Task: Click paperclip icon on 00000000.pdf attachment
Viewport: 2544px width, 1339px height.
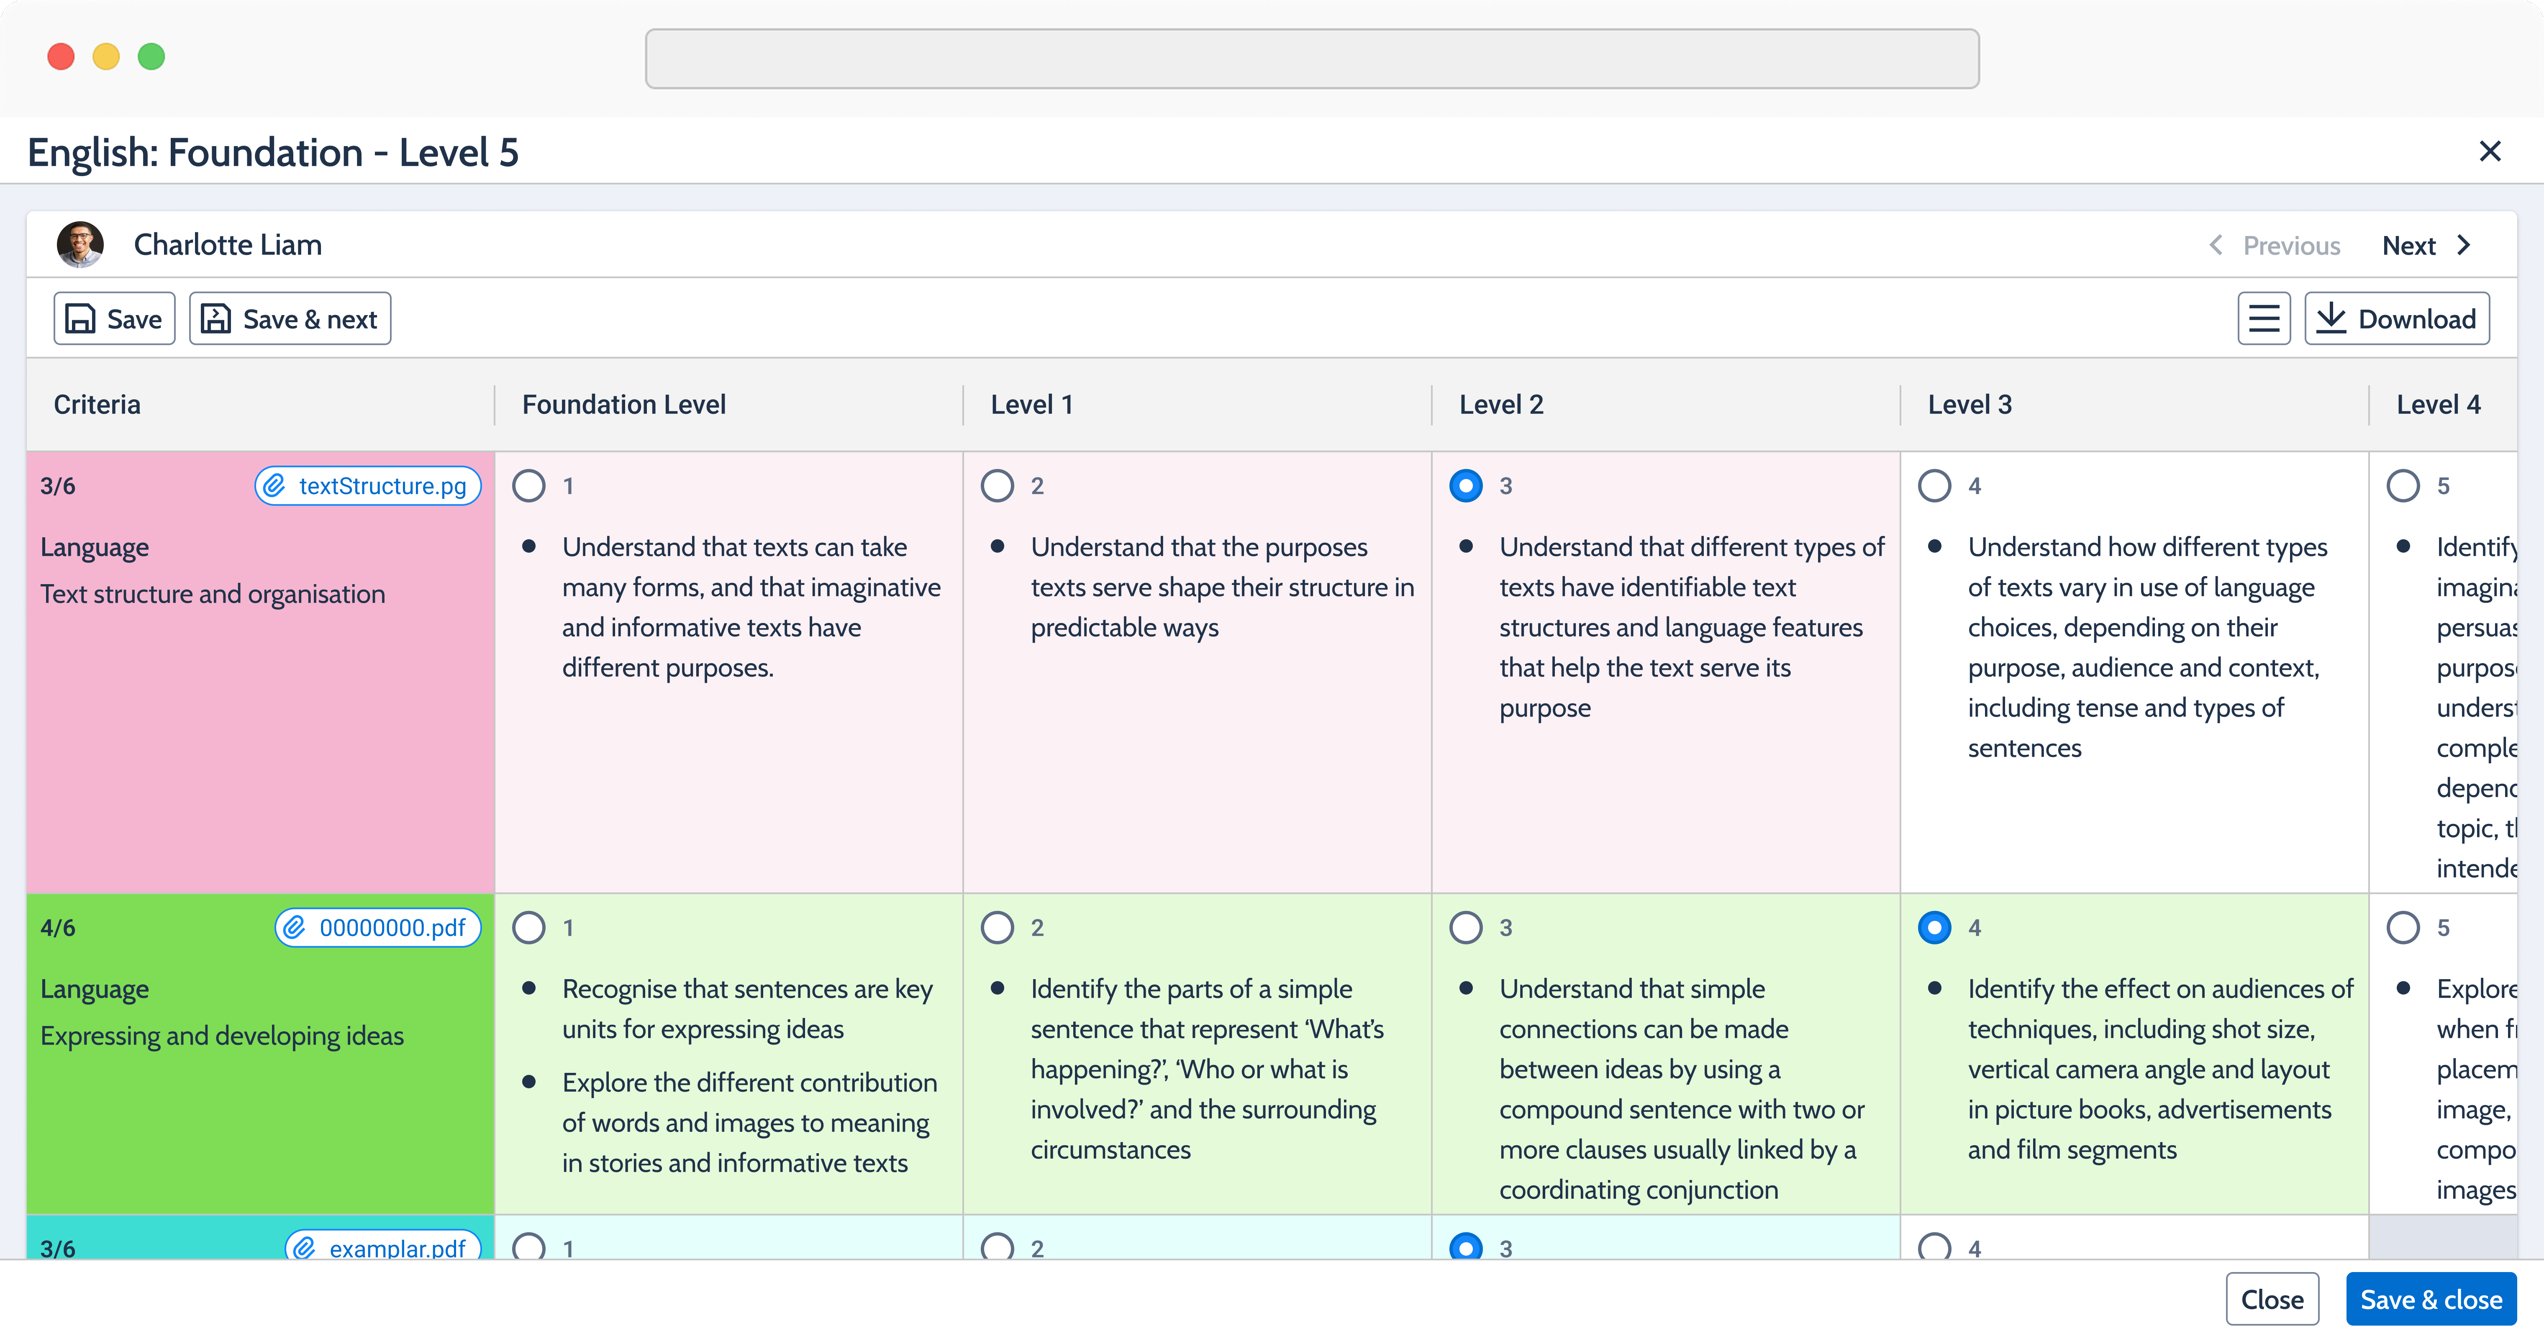Action: pos(294,927)
